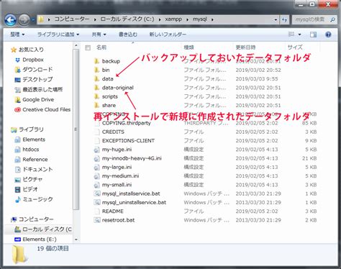Open the recent locations dropdown beside Forward
The image size is (341, 269).
click(x=32, y=20)
